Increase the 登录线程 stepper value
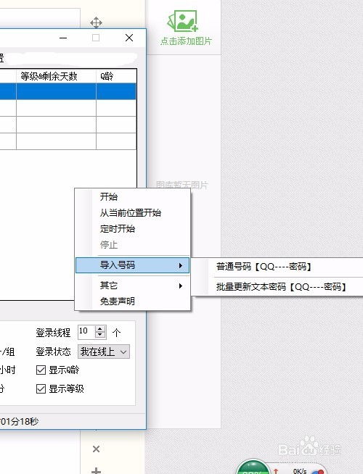Screen dimensions: 363x474 [100, 328]
